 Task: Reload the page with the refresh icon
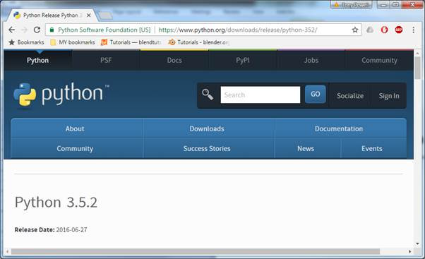pyautogui.click(x=37, y=30)
